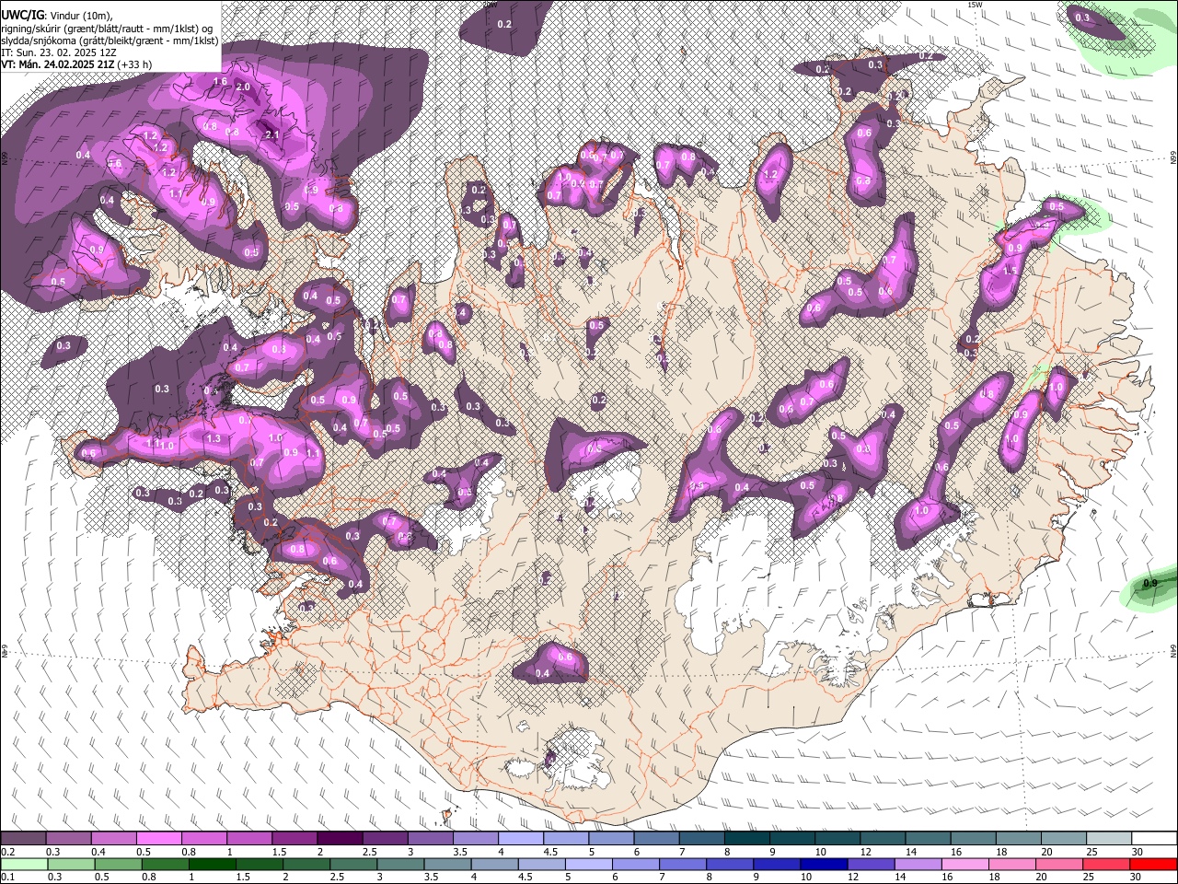This screenshot has height=884, width=1178.
Task: Click the red swatch ending the bottom legend row
Action: coord(1153,864)
